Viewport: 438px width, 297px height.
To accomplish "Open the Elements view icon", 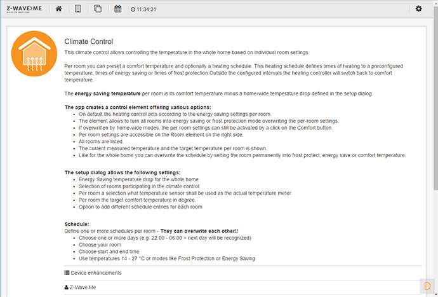I will coord(98,9).
